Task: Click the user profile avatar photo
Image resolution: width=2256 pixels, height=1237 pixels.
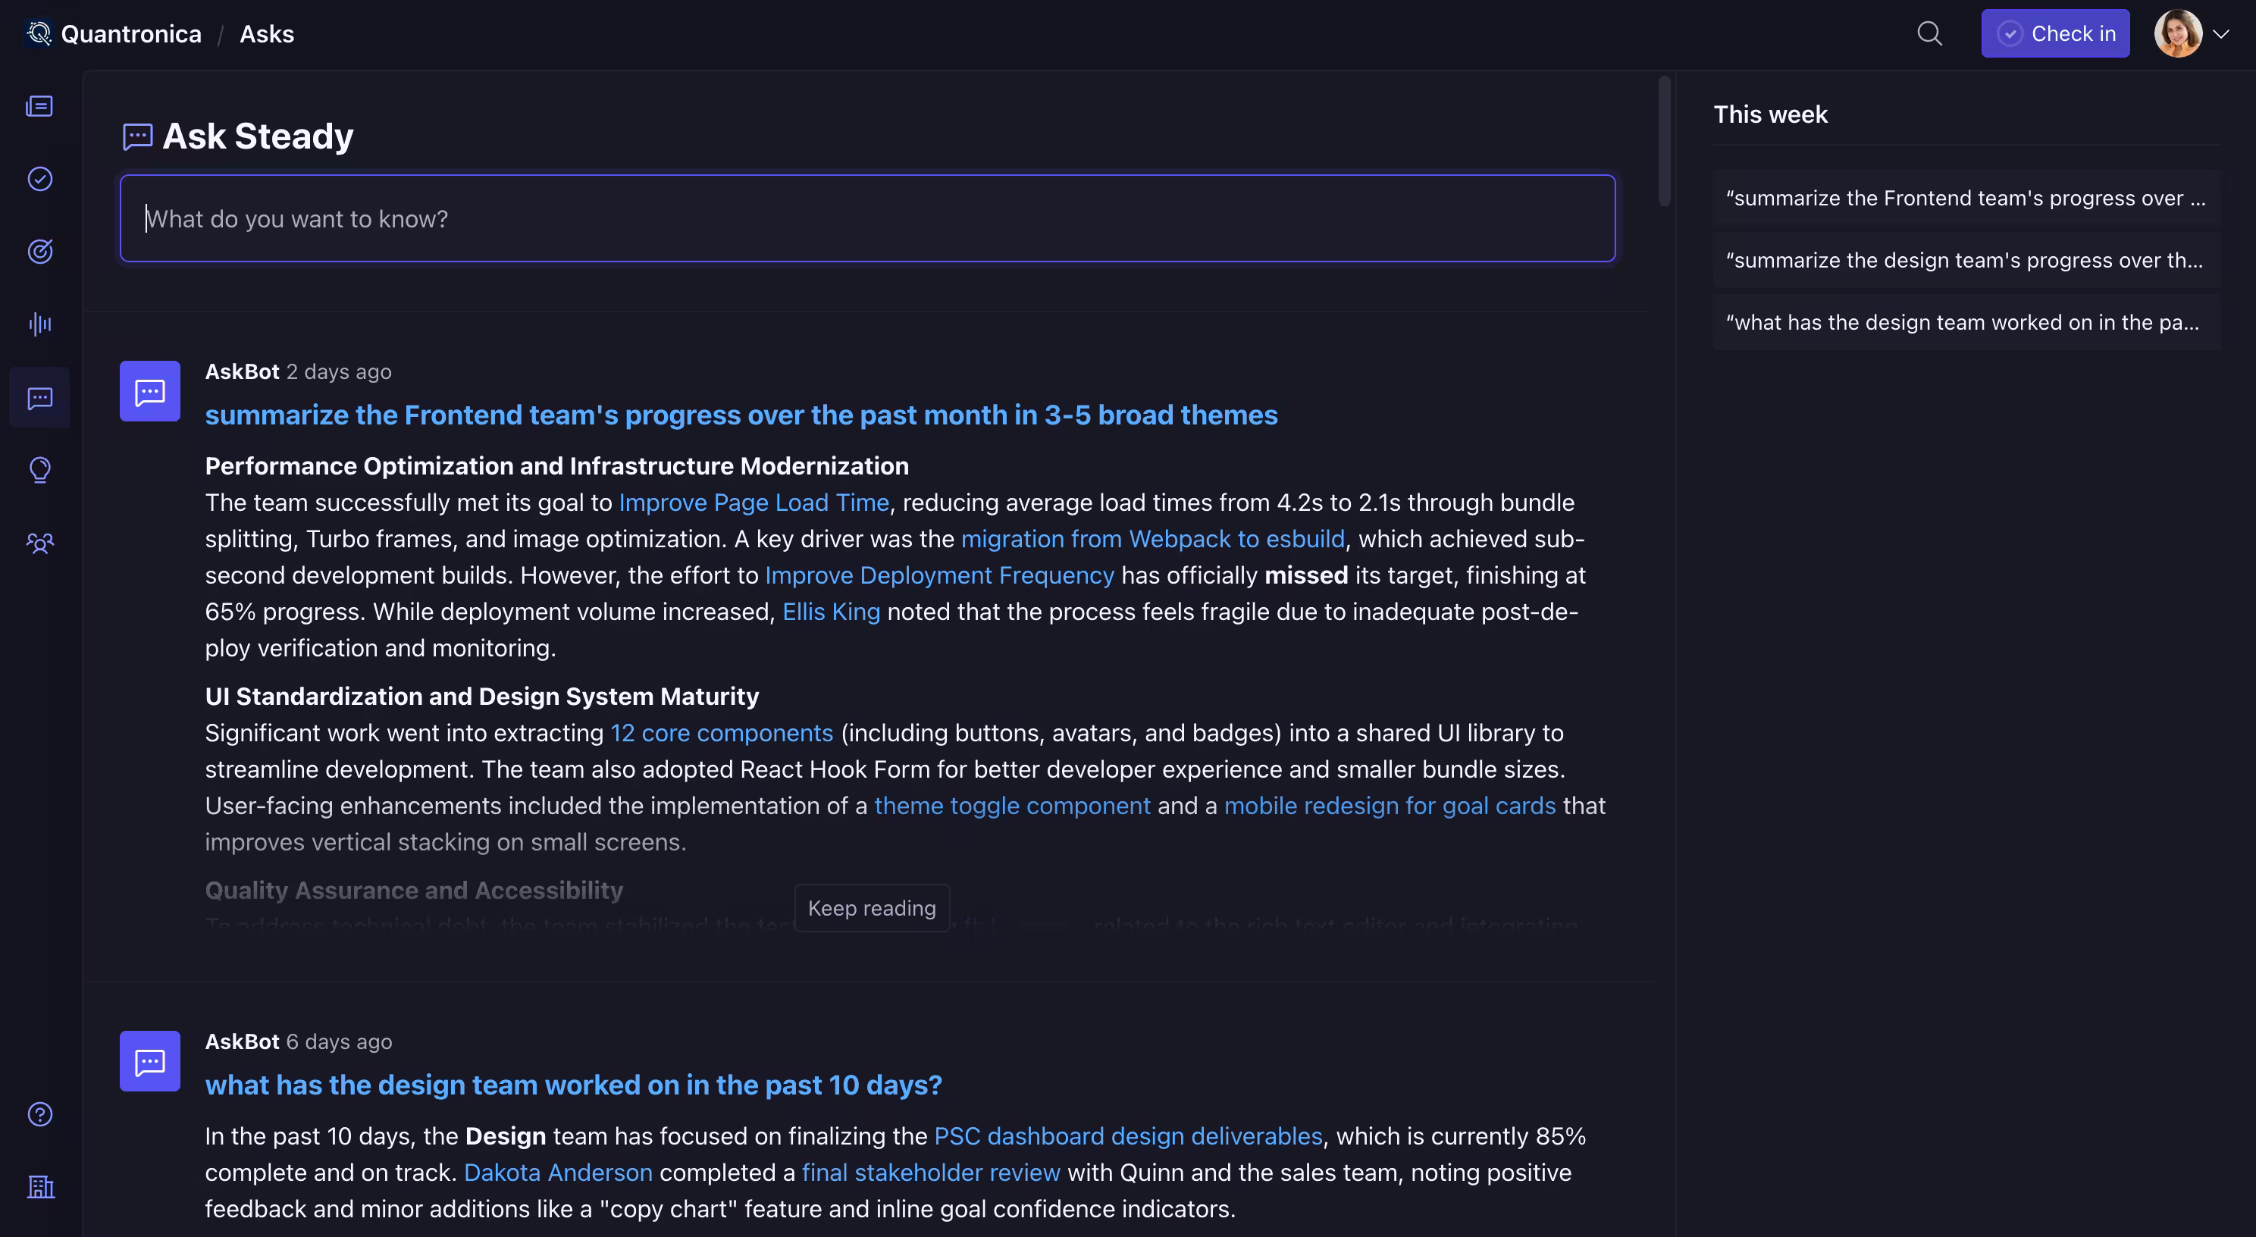Action: coord(2178,33)
